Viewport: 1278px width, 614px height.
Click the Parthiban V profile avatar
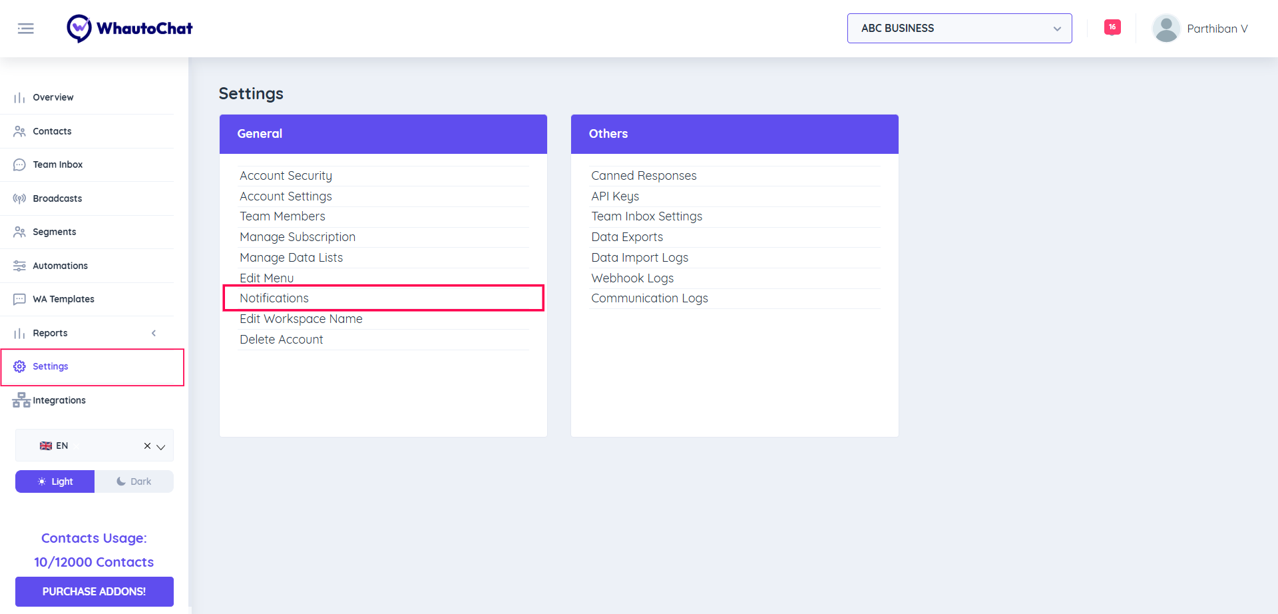[1166, 29]
